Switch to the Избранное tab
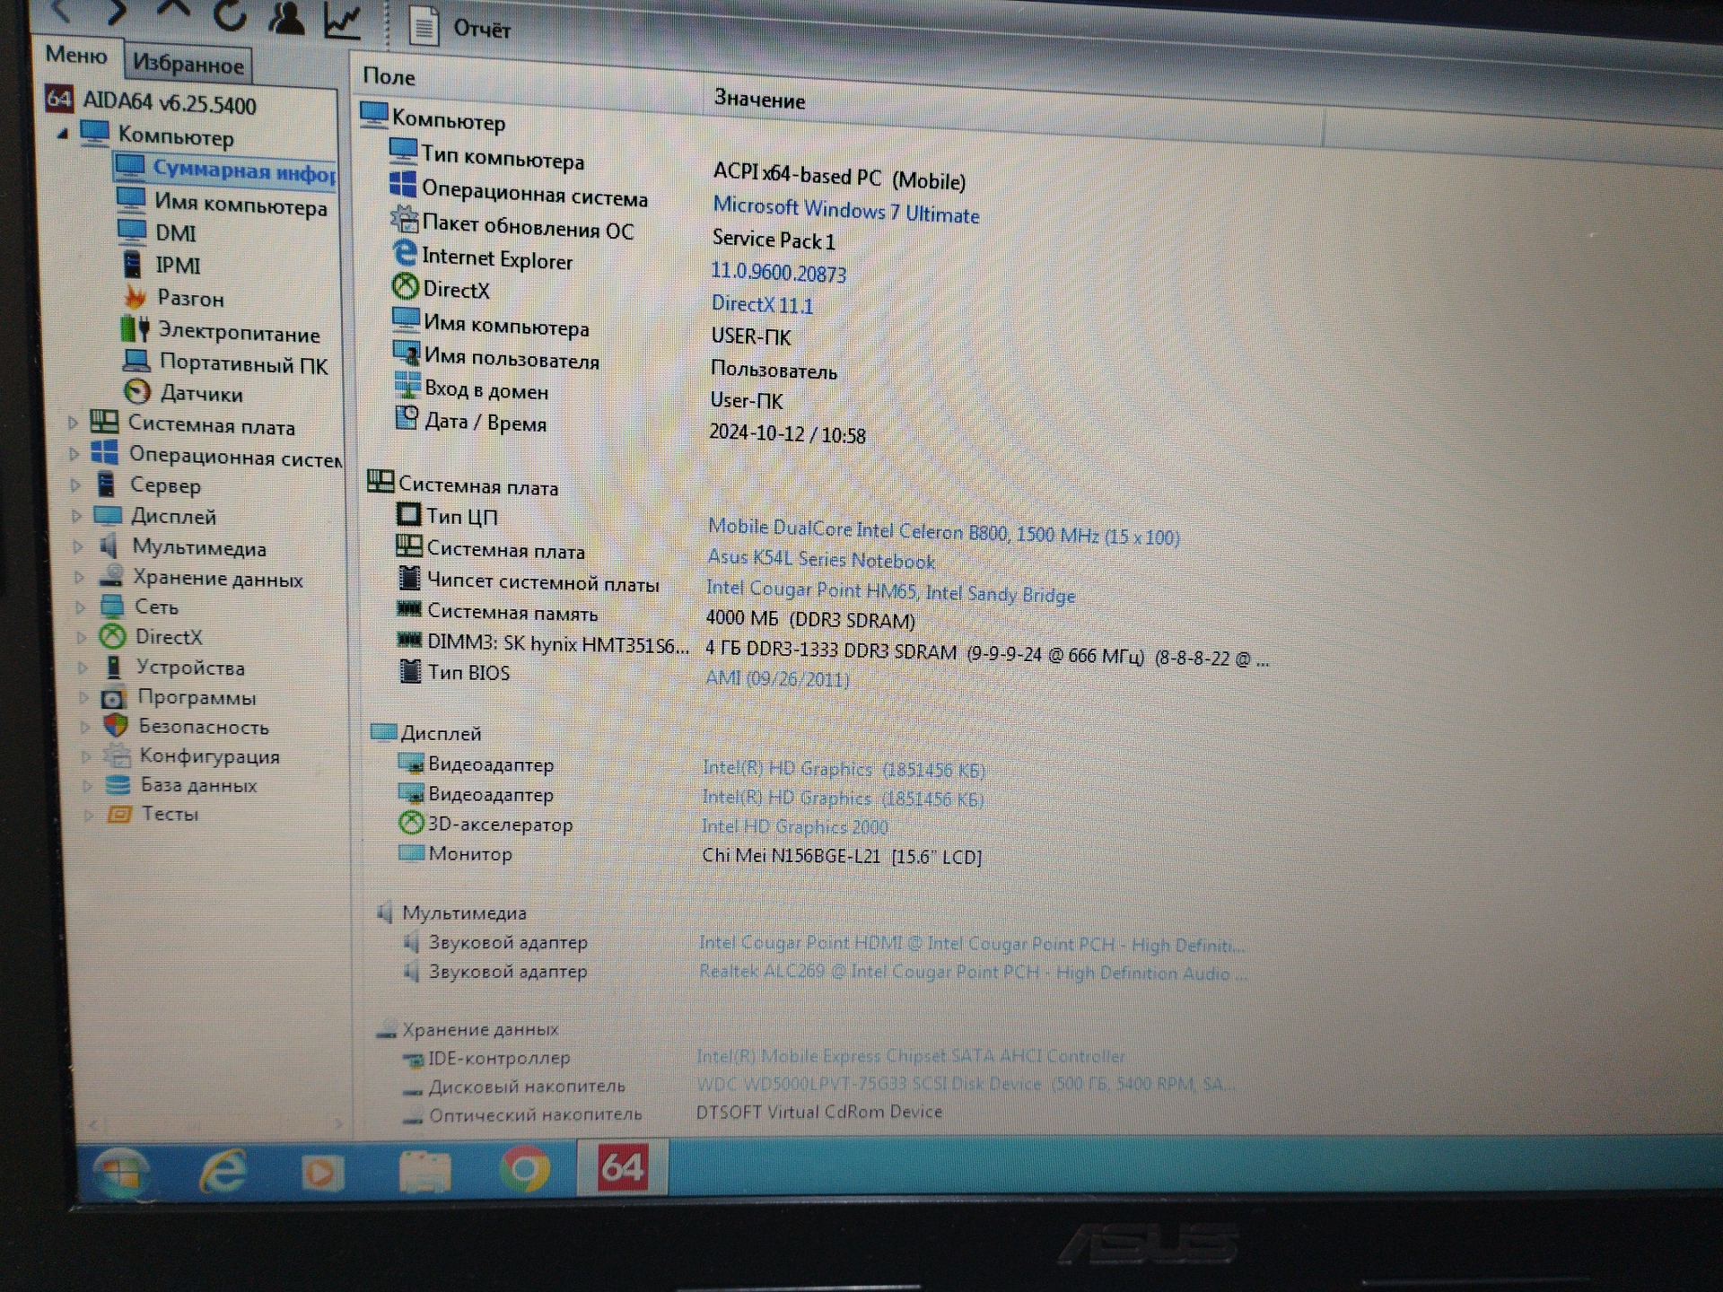Viewport: 1723px width, 1292px height. click(188, 64)
